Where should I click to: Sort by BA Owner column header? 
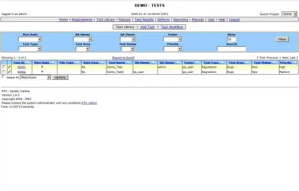(x=142, y=63)
